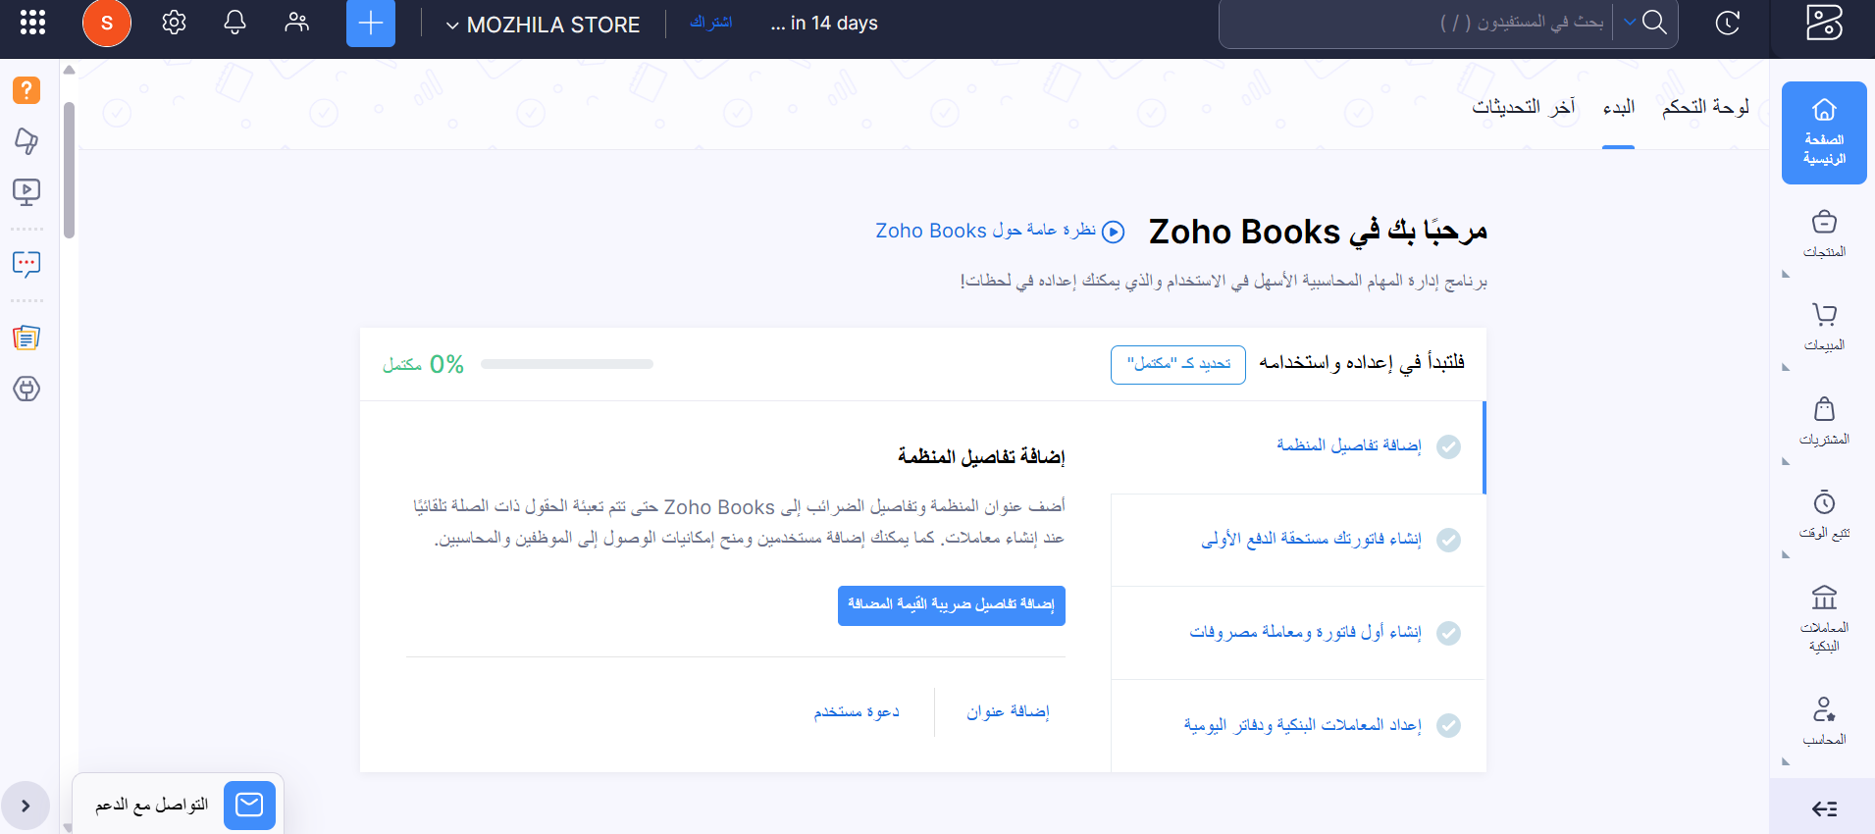Open المحاسب accountant module in sidebar

pyautogui.click(x=1824, y=720)
